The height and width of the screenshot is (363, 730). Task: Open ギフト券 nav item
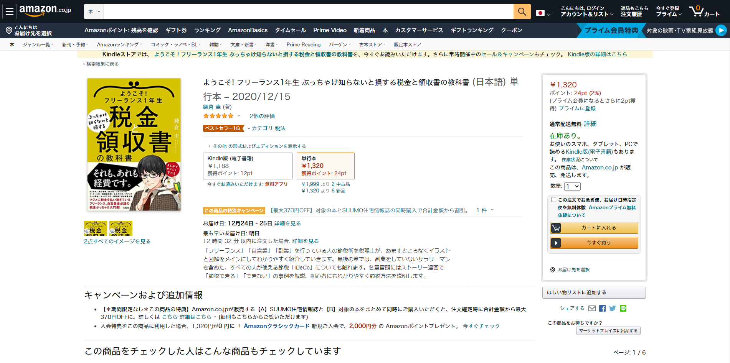176,30
